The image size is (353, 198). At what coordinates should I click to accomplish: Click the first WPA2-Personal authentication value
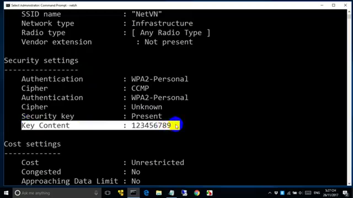[x=160, y=79]
